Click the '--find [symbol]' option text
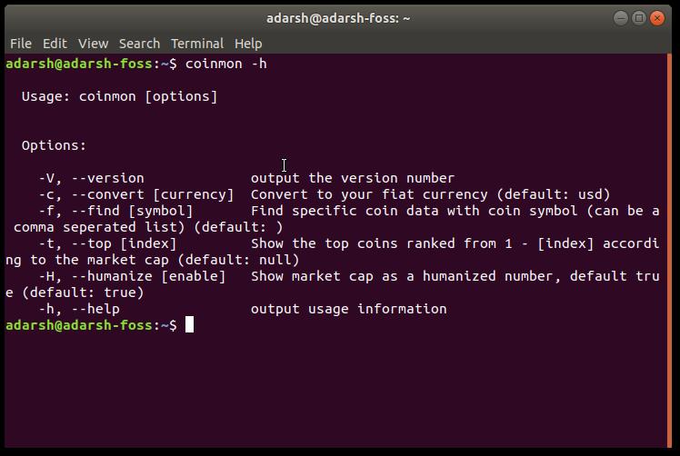The height and width of the screenshot is (456, 680). point(132,211)
